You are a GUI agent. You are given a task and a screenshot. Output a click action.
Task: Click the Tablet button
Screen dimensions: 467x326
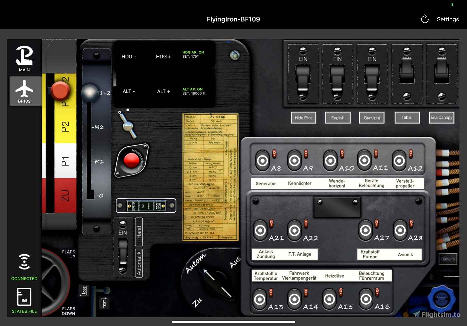[x=407, y=117]
